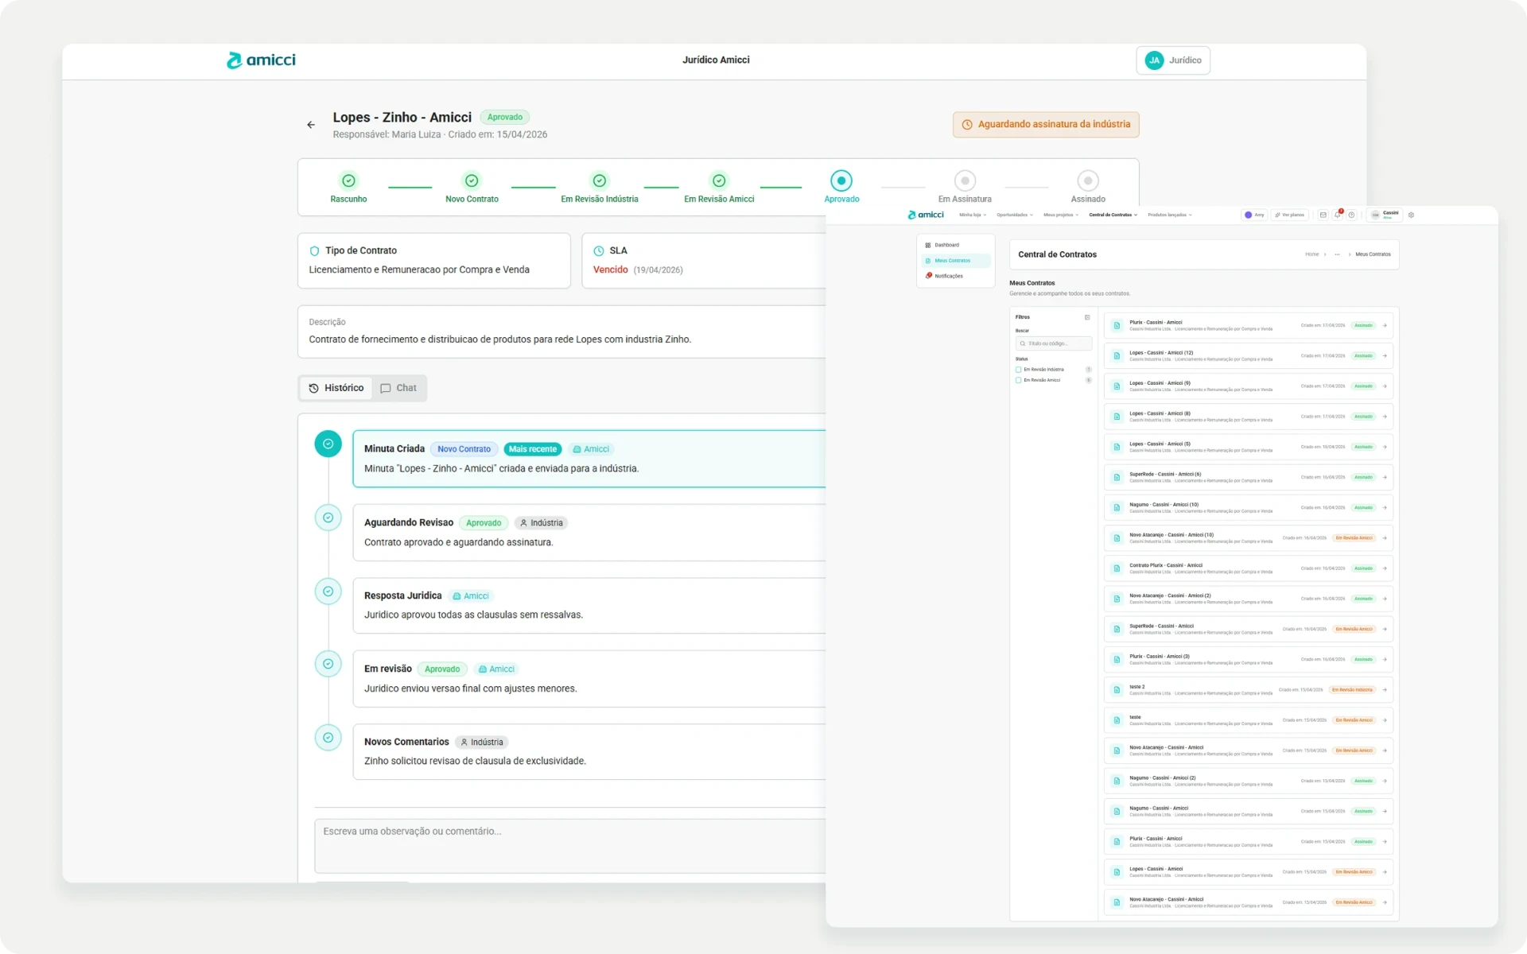Open the Novo Atacarejo - Cassini - Amicci (2) contract
Viewport: 1527px width, 954px height.
pos(1249,599)
